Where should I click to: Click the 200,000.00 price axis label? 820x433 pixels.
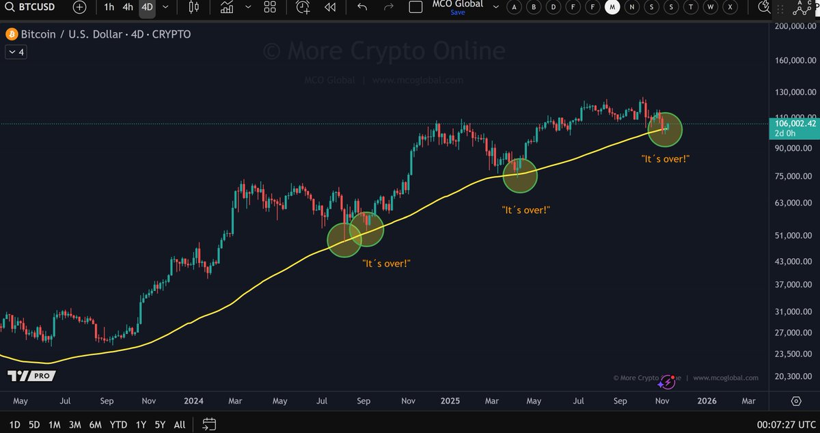[x=795, y=27]
